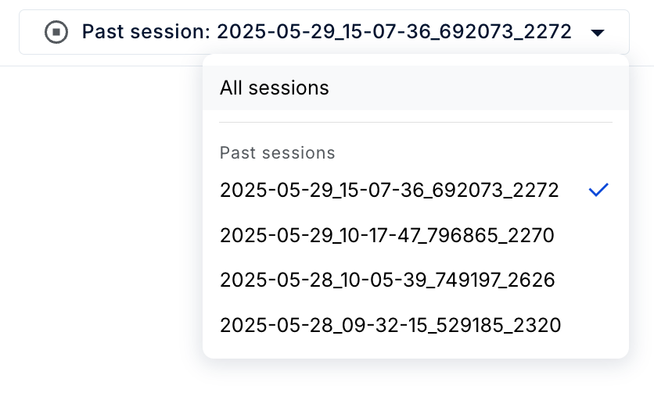654x400 pixels.
Task: Choose the May 28 session started at 10-05-39
Action: pyautogui.click(x=415, y=280)
